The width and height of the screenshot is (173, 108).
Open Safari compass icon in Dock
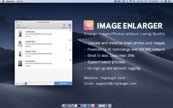(82, 106)
